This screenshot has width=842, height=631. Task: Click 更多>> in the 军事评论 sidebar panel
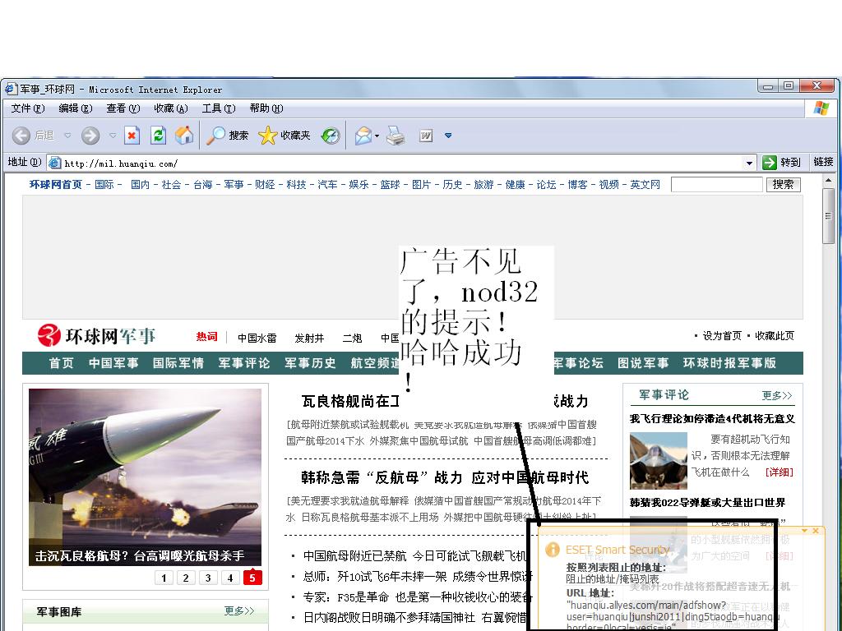[x=777, y=395]
